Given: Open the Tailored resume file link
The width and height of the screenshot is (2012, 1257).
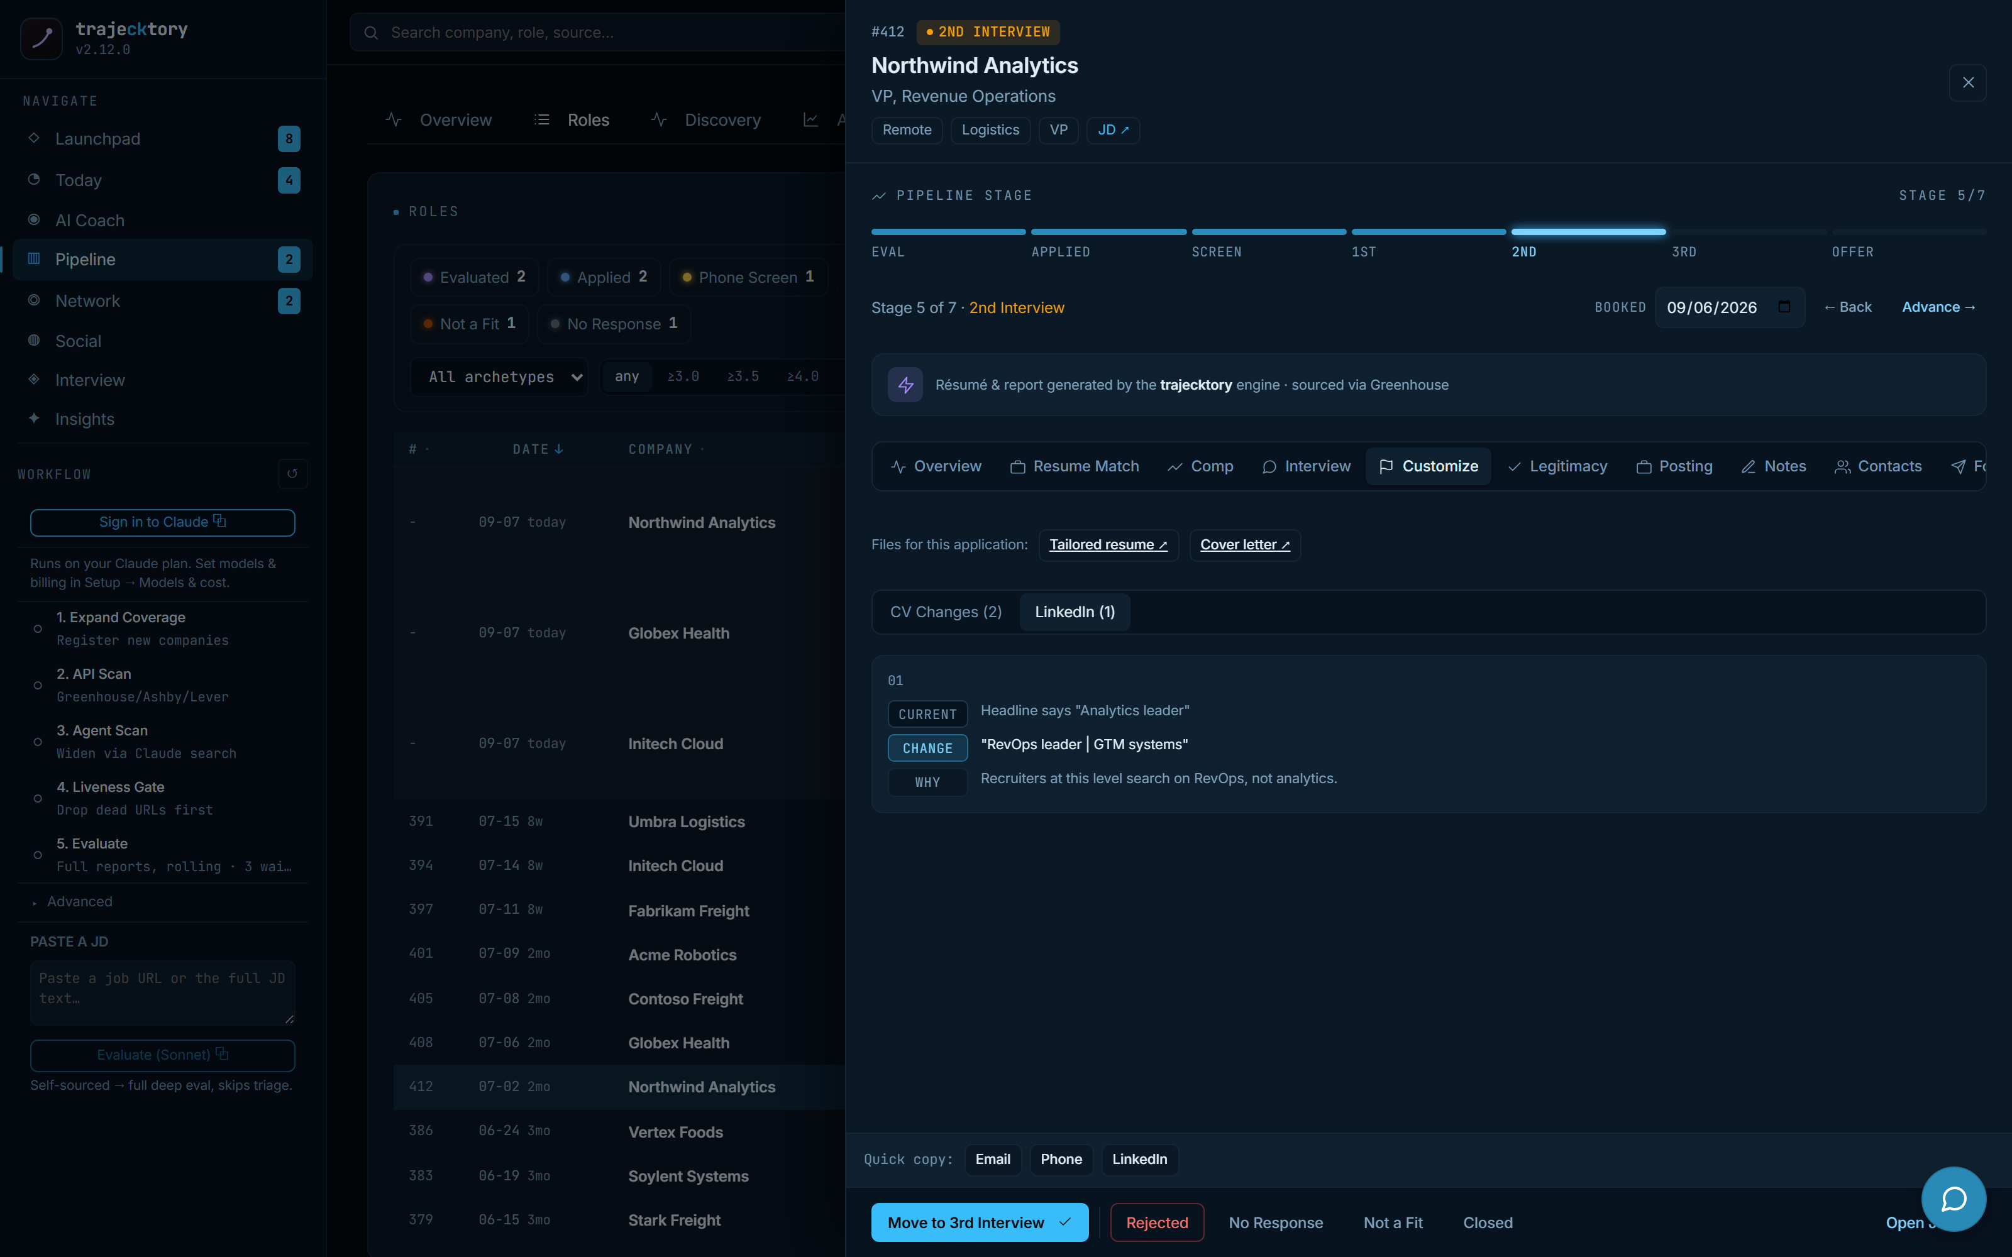Looking at the screenshot, I should [x=1108, y=544].
